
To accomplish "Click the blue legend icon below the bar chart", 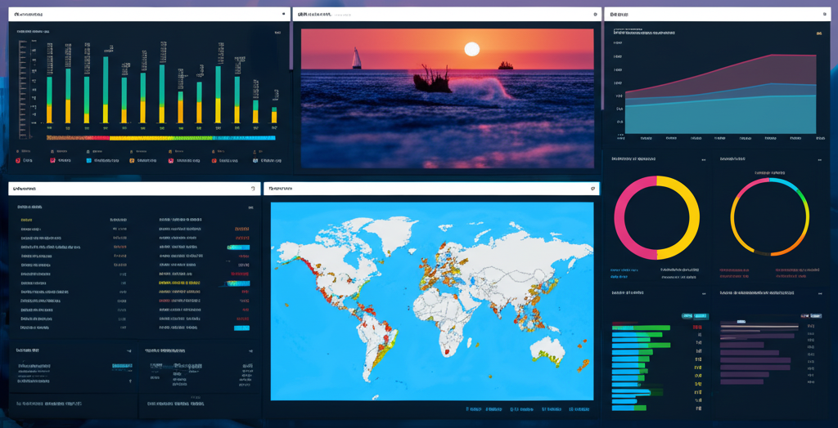I will point(88,161).
